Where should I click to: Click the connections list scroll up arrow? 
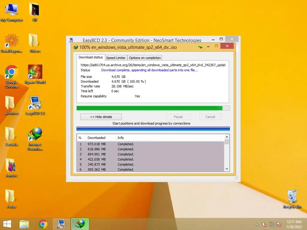pyautogui.click(x=227, y=137)
